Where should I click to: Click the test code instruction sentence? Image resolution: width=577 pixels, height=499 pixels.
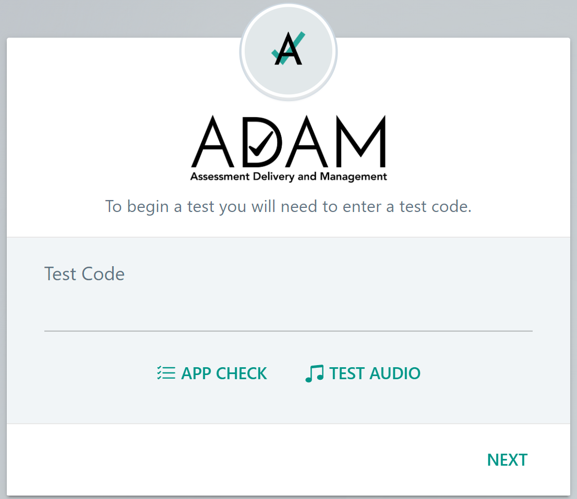click(x=287, y=206)
